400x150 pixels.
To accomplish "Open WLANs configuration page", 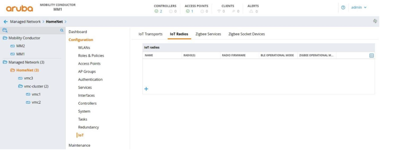I will [84, 48].
